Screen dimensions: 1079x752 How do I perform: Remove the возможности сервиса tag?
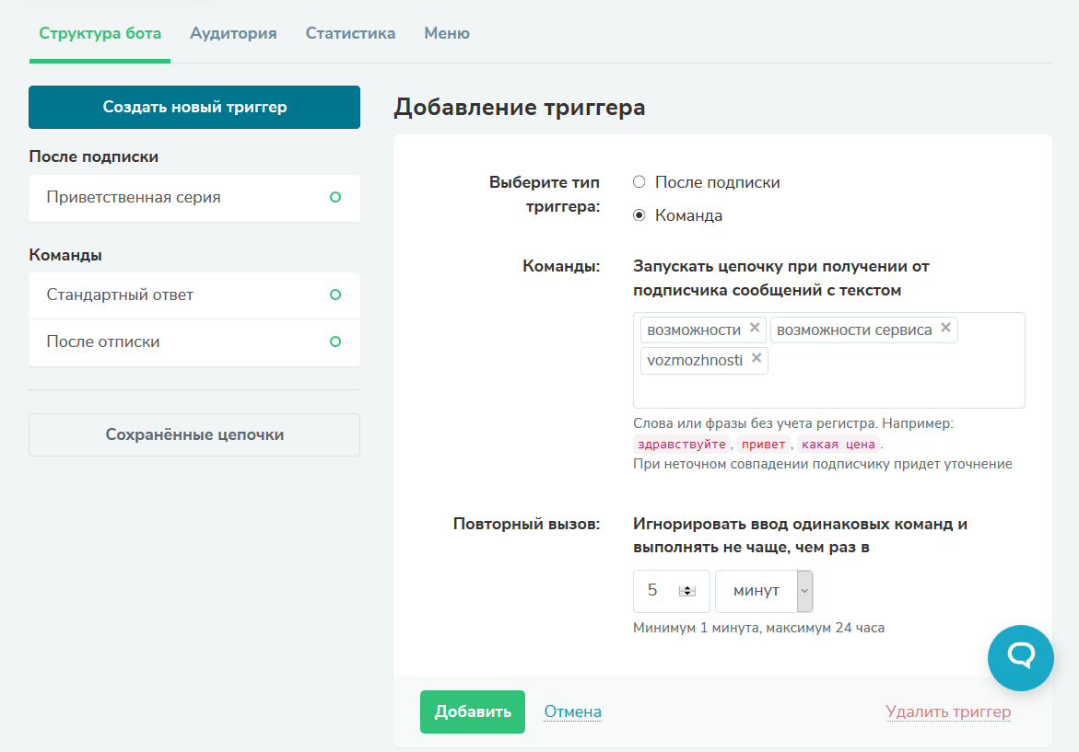pos(946,328)
